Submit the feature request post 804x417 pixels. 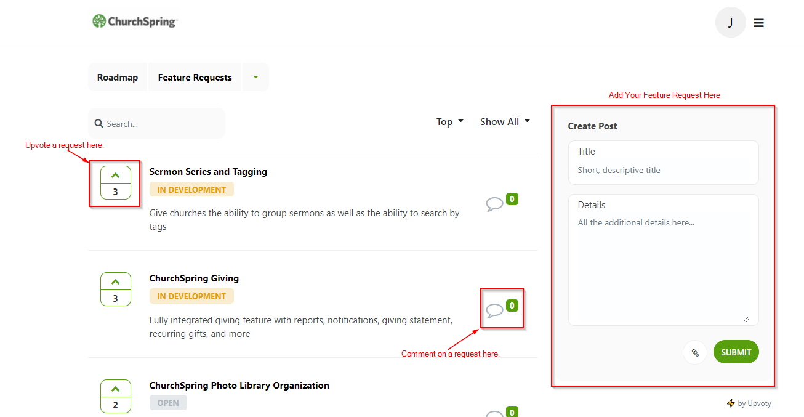[x=736, y=352]
